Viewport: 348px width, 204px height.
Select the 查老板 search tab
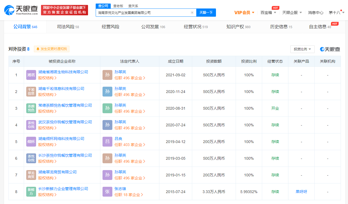pyautogui.click(x=118, y=6)
